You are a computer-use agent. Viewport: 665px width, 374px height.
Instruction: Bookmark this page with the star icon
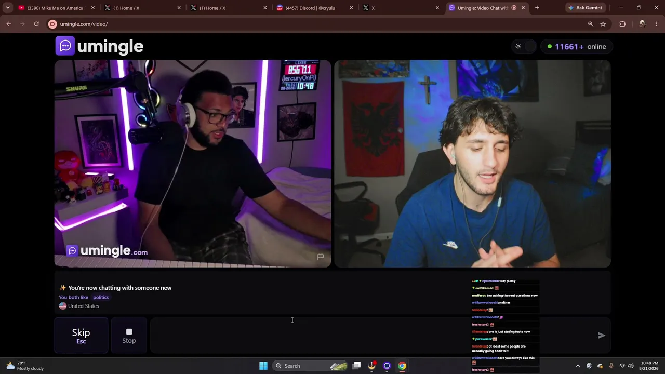pyautogui.click(x=603, y=24)
